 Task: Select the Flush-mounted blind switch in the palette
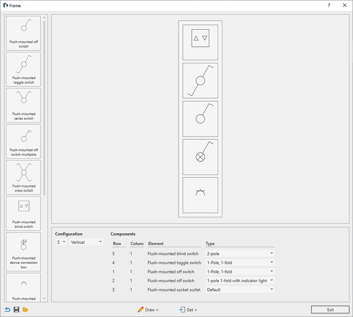23,213
